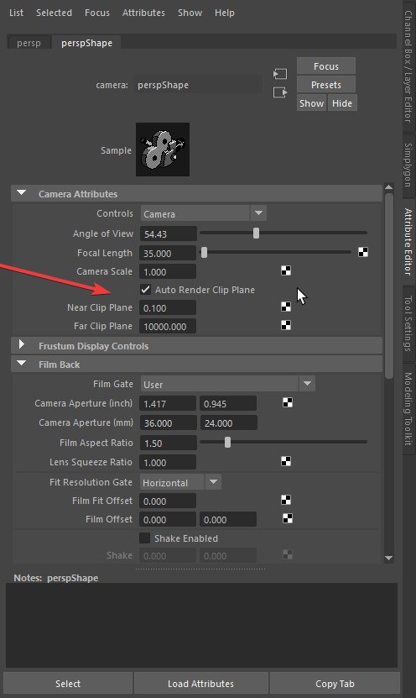Open the Simplygon side tab
The height and width of the screenshot is (698, 416).
click(408, 165)
